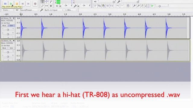Click the Cut scissors icon
Viewport: 193px width, 108px height.
pos(95,6)
